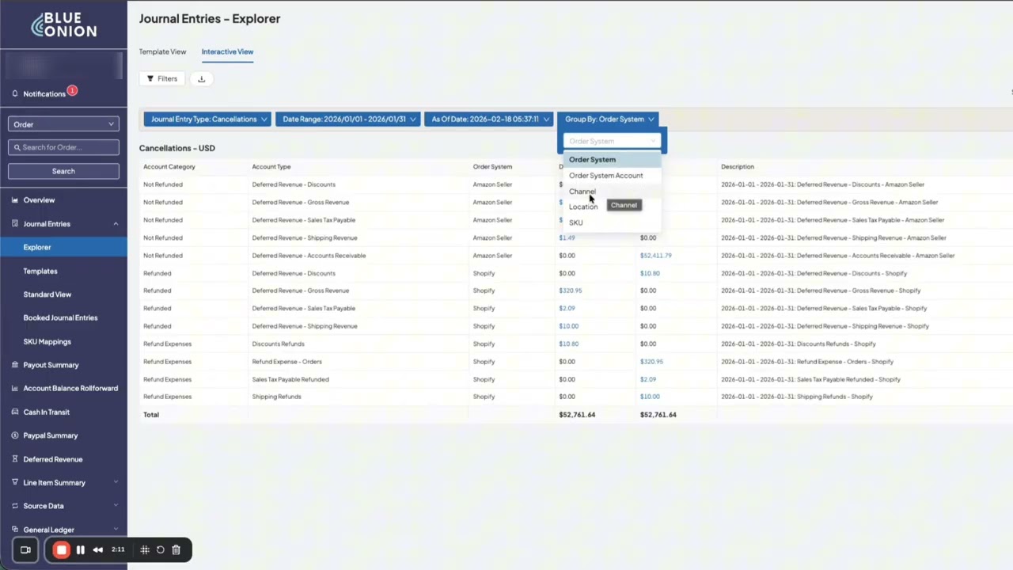Delete the recording with trash icon
Screen dimensions: 1013x570
[176, 549]
